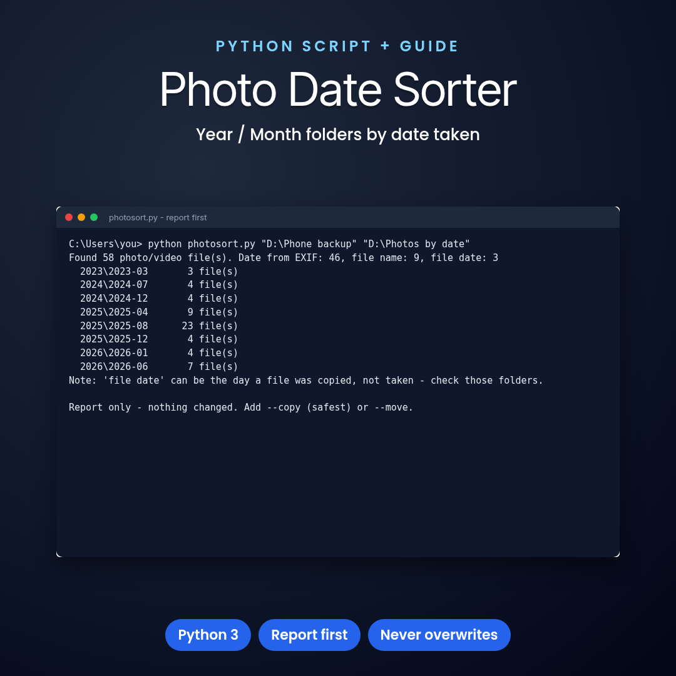The height and width of the screenshot is (676, 676).
Task: Click the green maximize dot
Action: (93, 217)
